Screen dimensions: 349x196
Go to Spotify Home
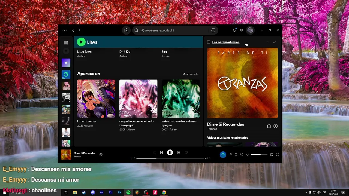pos(126,30)
